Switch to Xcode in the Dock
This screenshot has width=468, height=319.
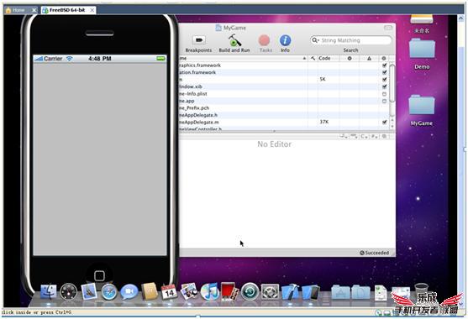point(290,291)
